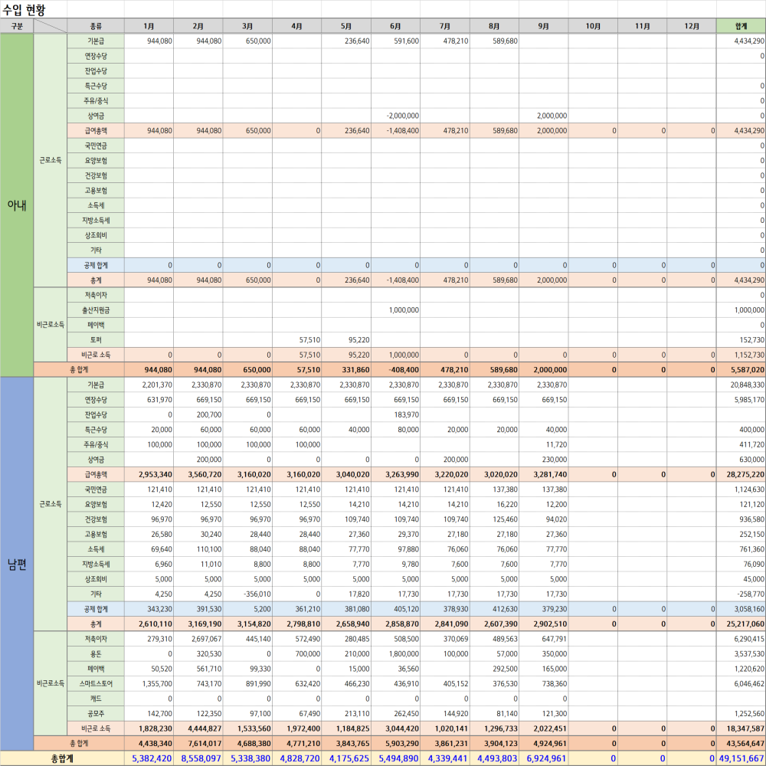Select the 1,355,700 smart store cell
Viewport: 766px width, 766px height.
[149, 683]
